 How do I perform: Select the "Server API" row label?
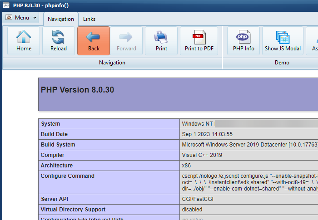point(55,199)
